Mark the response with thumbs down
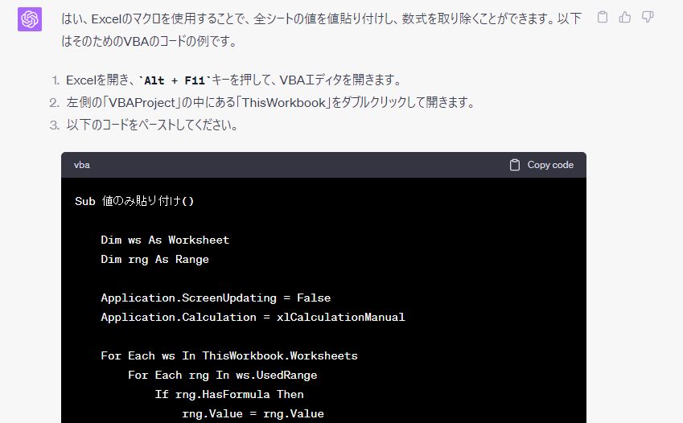This screenshot has width=683, height=423. [x=648, y=17]
